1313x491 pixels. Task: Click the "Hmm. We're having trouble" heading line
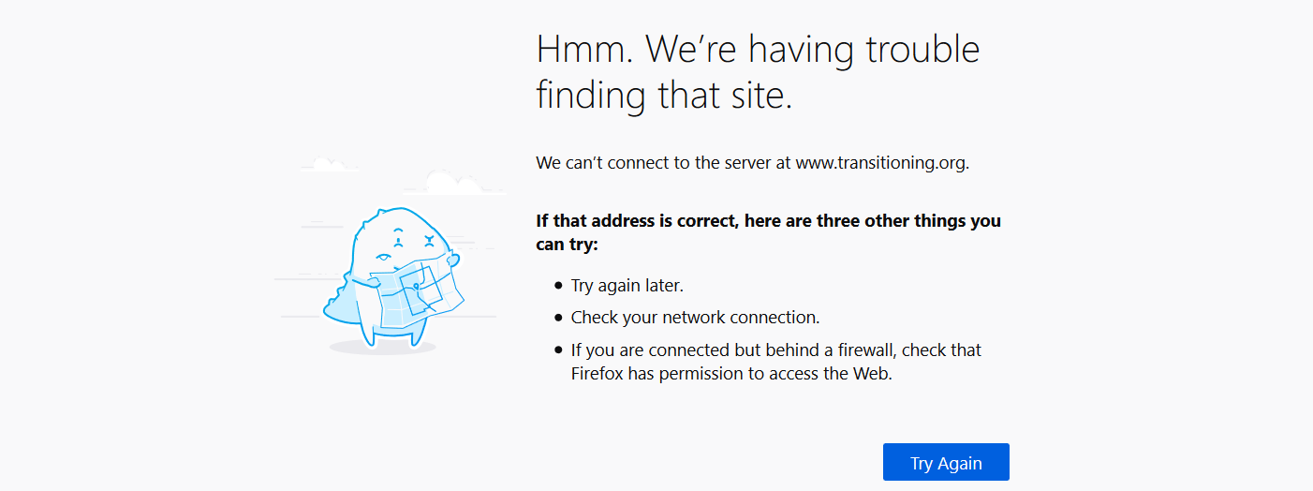tap(758, 50)
